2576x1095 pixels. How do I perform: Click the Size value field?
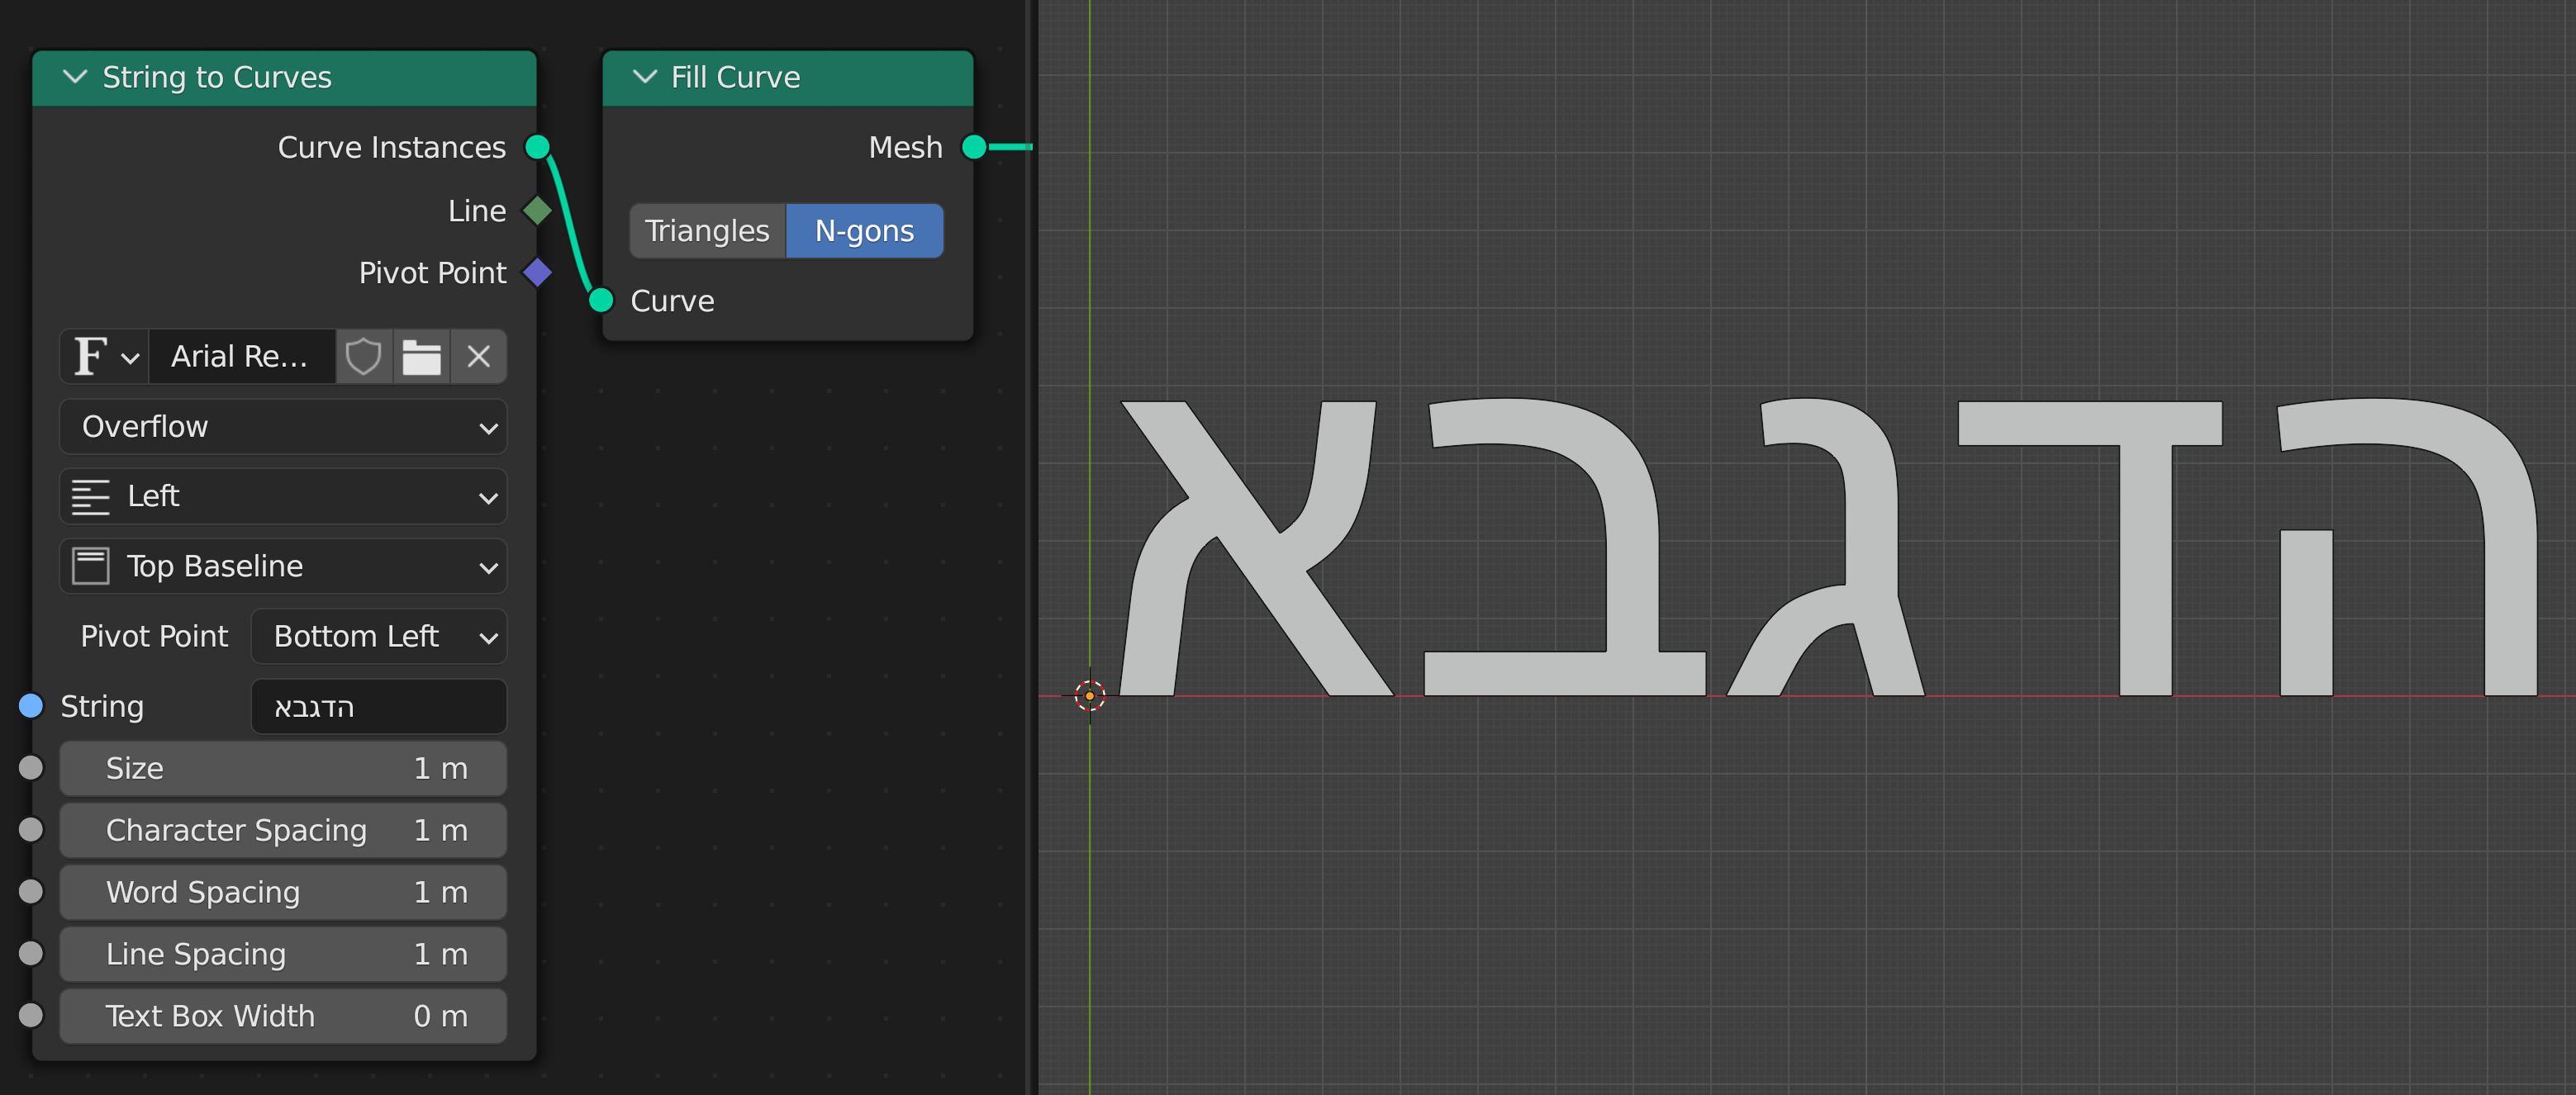pos(283,768)
